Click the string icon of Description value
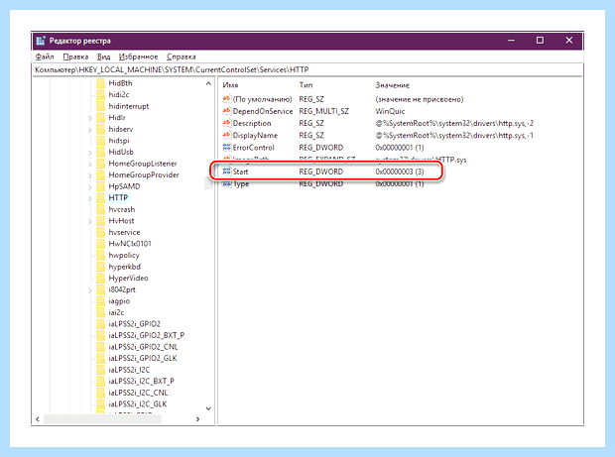The width and height of the screenshot is (615, 457). [227, 123]
